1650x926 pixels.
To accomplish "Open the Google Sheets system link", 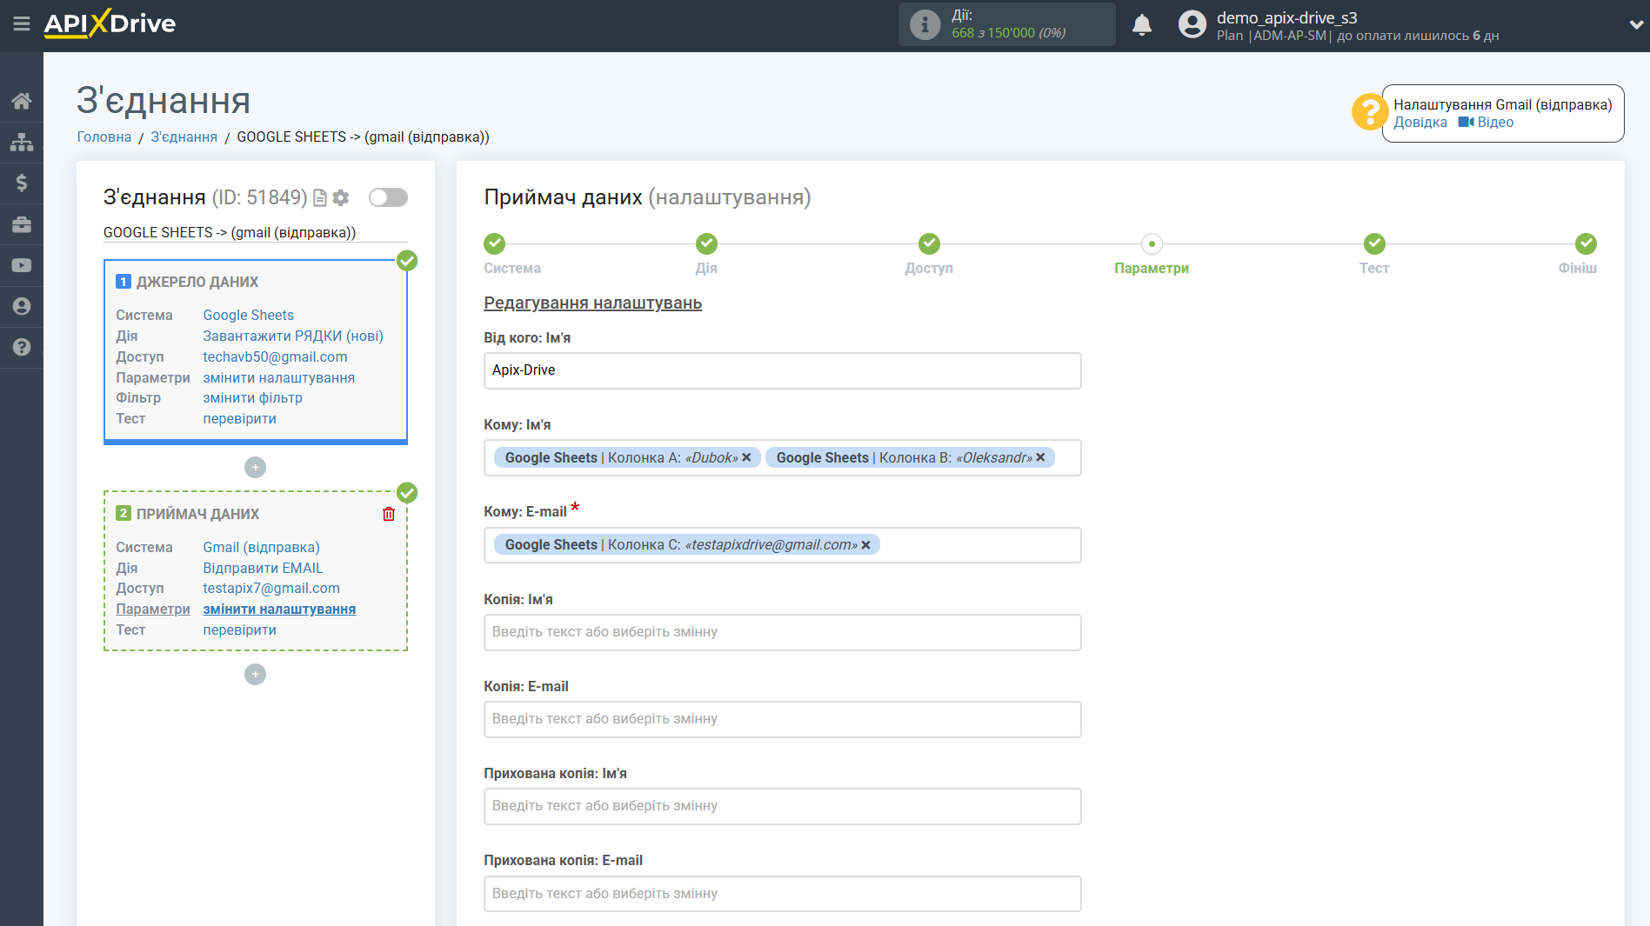I will point(249,315).
